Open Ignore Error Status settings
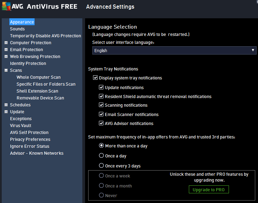 point(30,146)
